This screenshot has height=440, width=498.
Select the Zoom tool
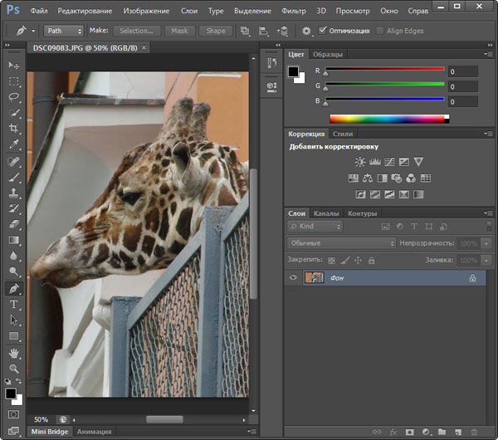(13, 368)
